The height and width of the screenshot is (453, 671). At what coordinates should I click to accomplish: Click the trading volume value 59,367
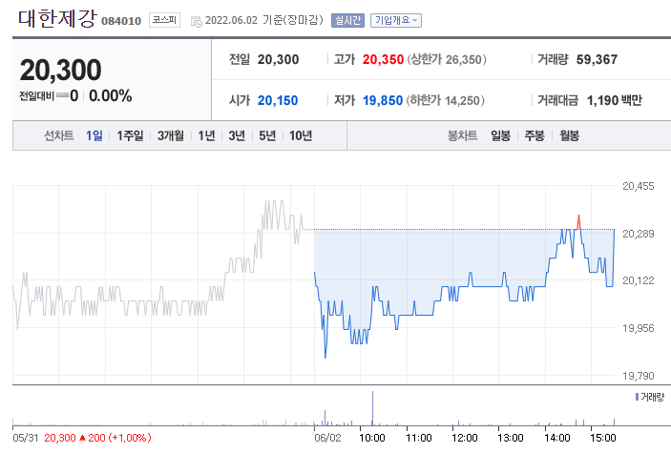[x=597, y=59]
